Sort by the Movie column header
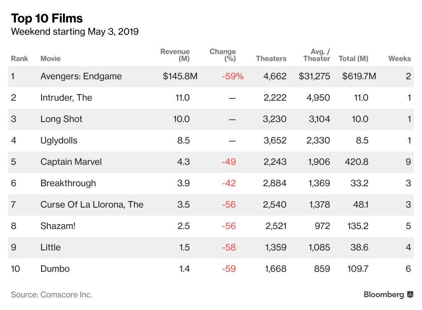This screenshot has width=422, height=310. (50, 58)
